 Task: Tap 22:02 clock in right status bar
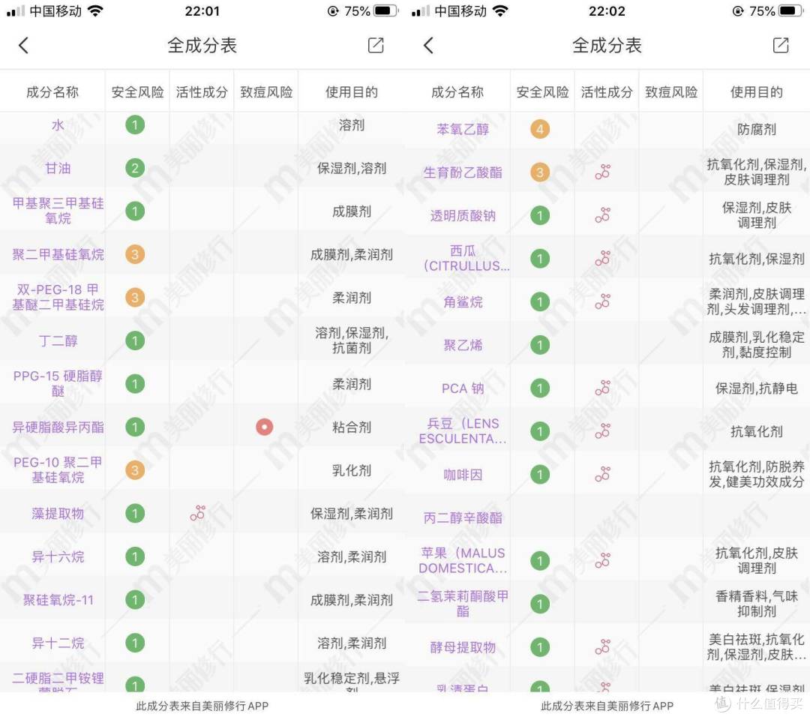click(607, 10)
